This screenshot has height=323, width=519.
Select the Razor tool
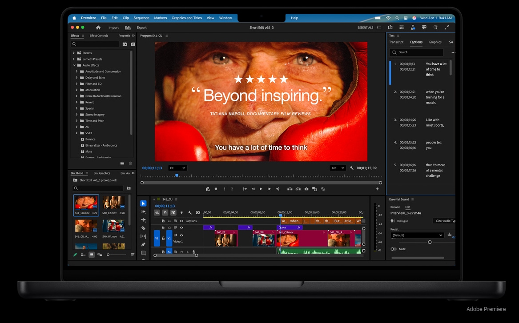(x=143, y=228)
